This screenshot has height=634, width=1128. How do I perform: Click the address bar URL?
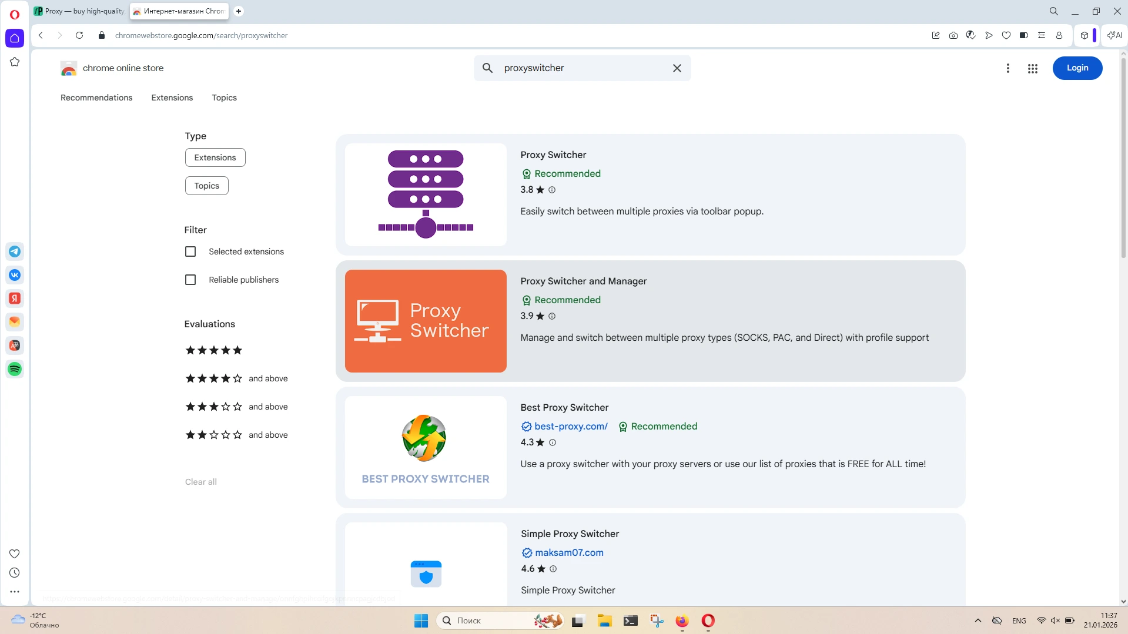click(202, 35)
